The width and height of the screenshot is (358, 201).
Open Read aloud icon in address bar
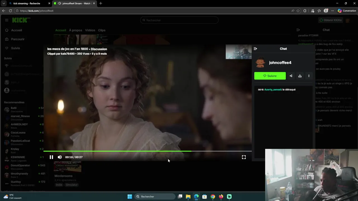coord(293,11)
